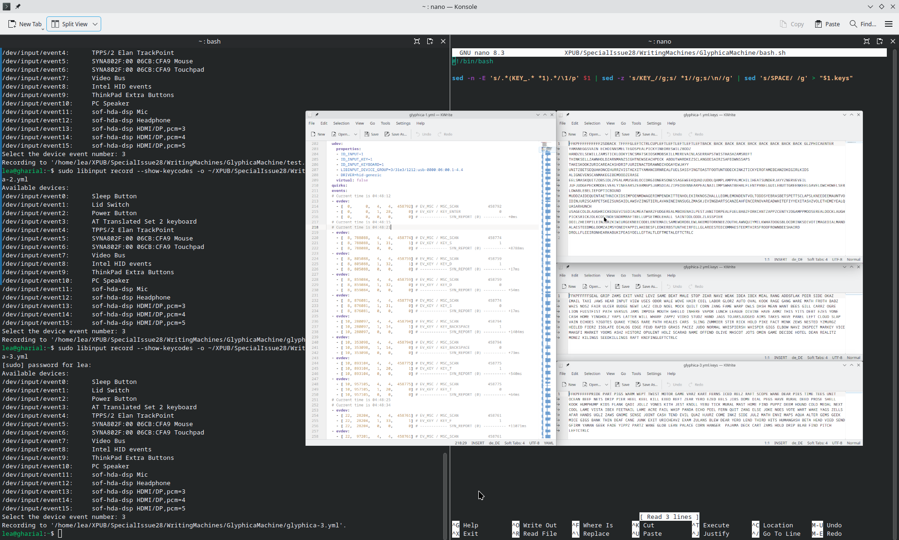Viewport: 899px width, 540px height.
Task: Open Find in Konsole toolbar
Action: click(863, 24)
